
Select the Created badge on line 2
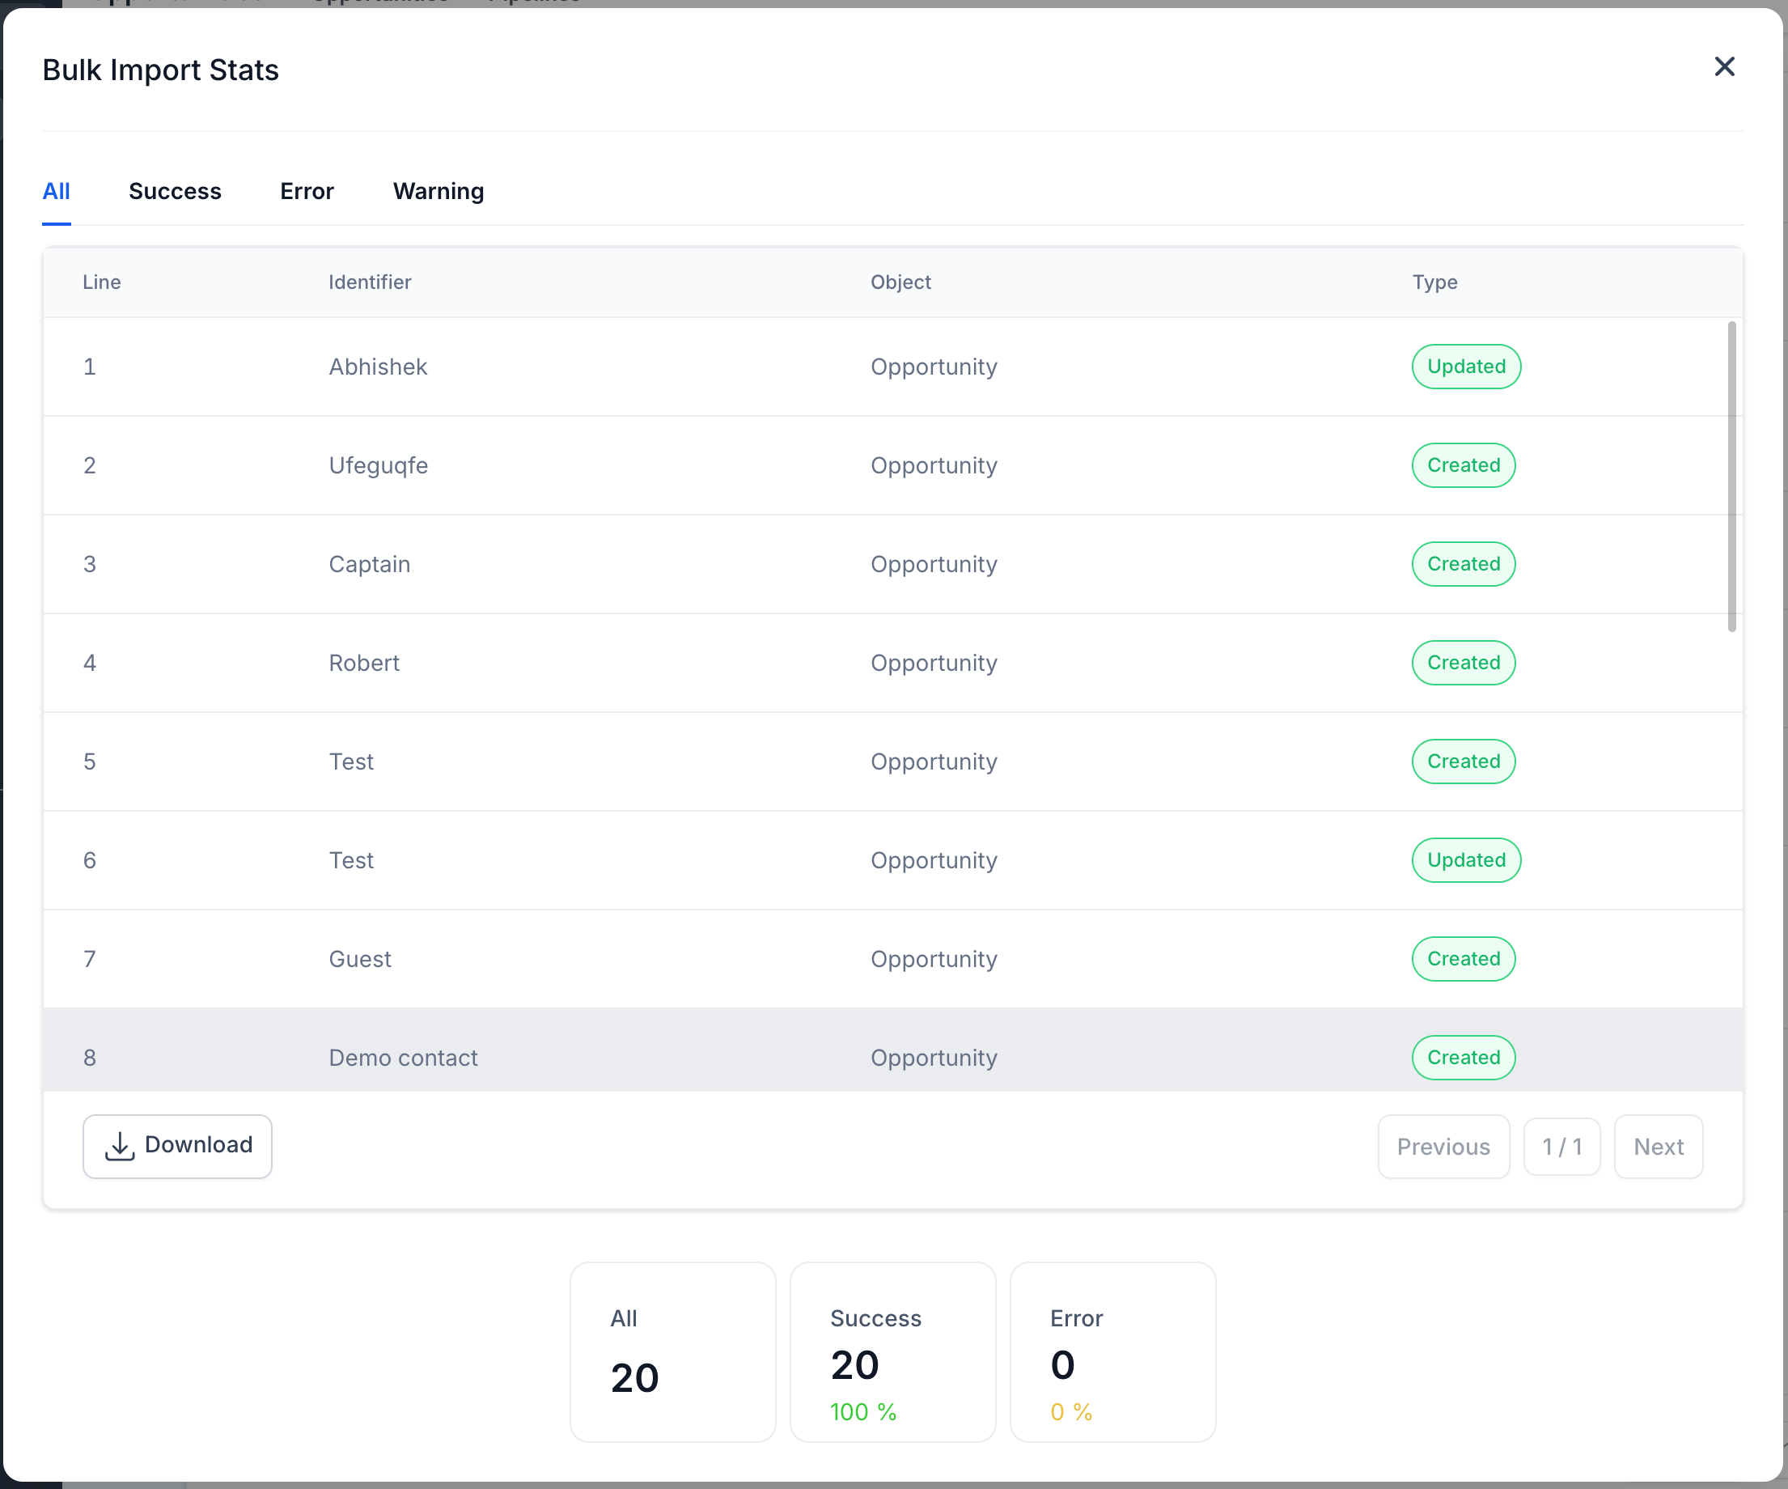pyautogui.click(x=1463, y=465)
